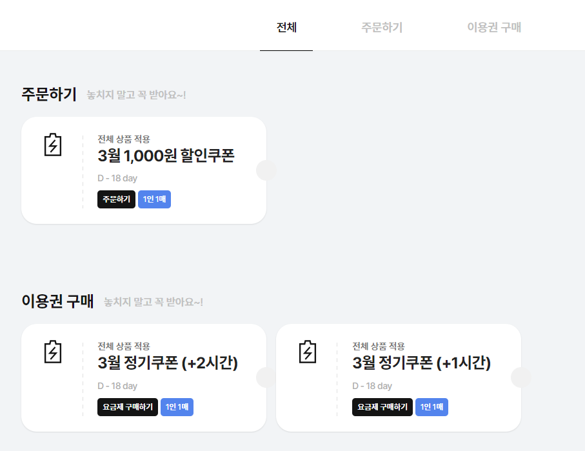Screen dimensions: 585x451
Task: Click subtitle 놓치지 말고 꼭 받아요 beside 주문하기
Action: pyautogui.click(x=136, y=95)
